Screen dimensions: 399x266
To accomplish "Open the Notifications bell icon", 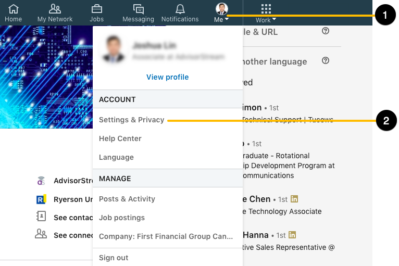I will pyautogui.click(x=180, y=9).
